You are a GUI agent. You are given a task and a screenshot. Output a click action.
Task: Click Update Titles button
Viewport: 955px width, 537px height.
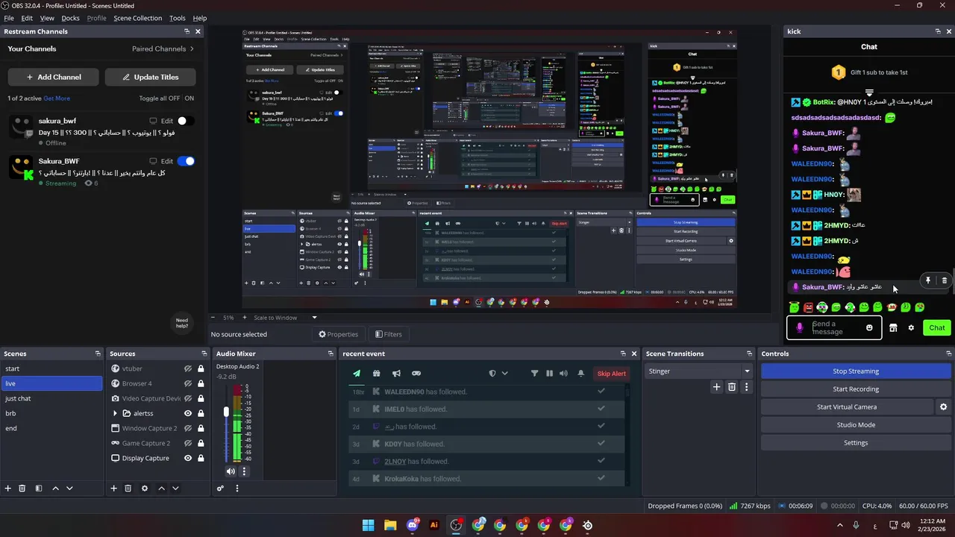150,77
